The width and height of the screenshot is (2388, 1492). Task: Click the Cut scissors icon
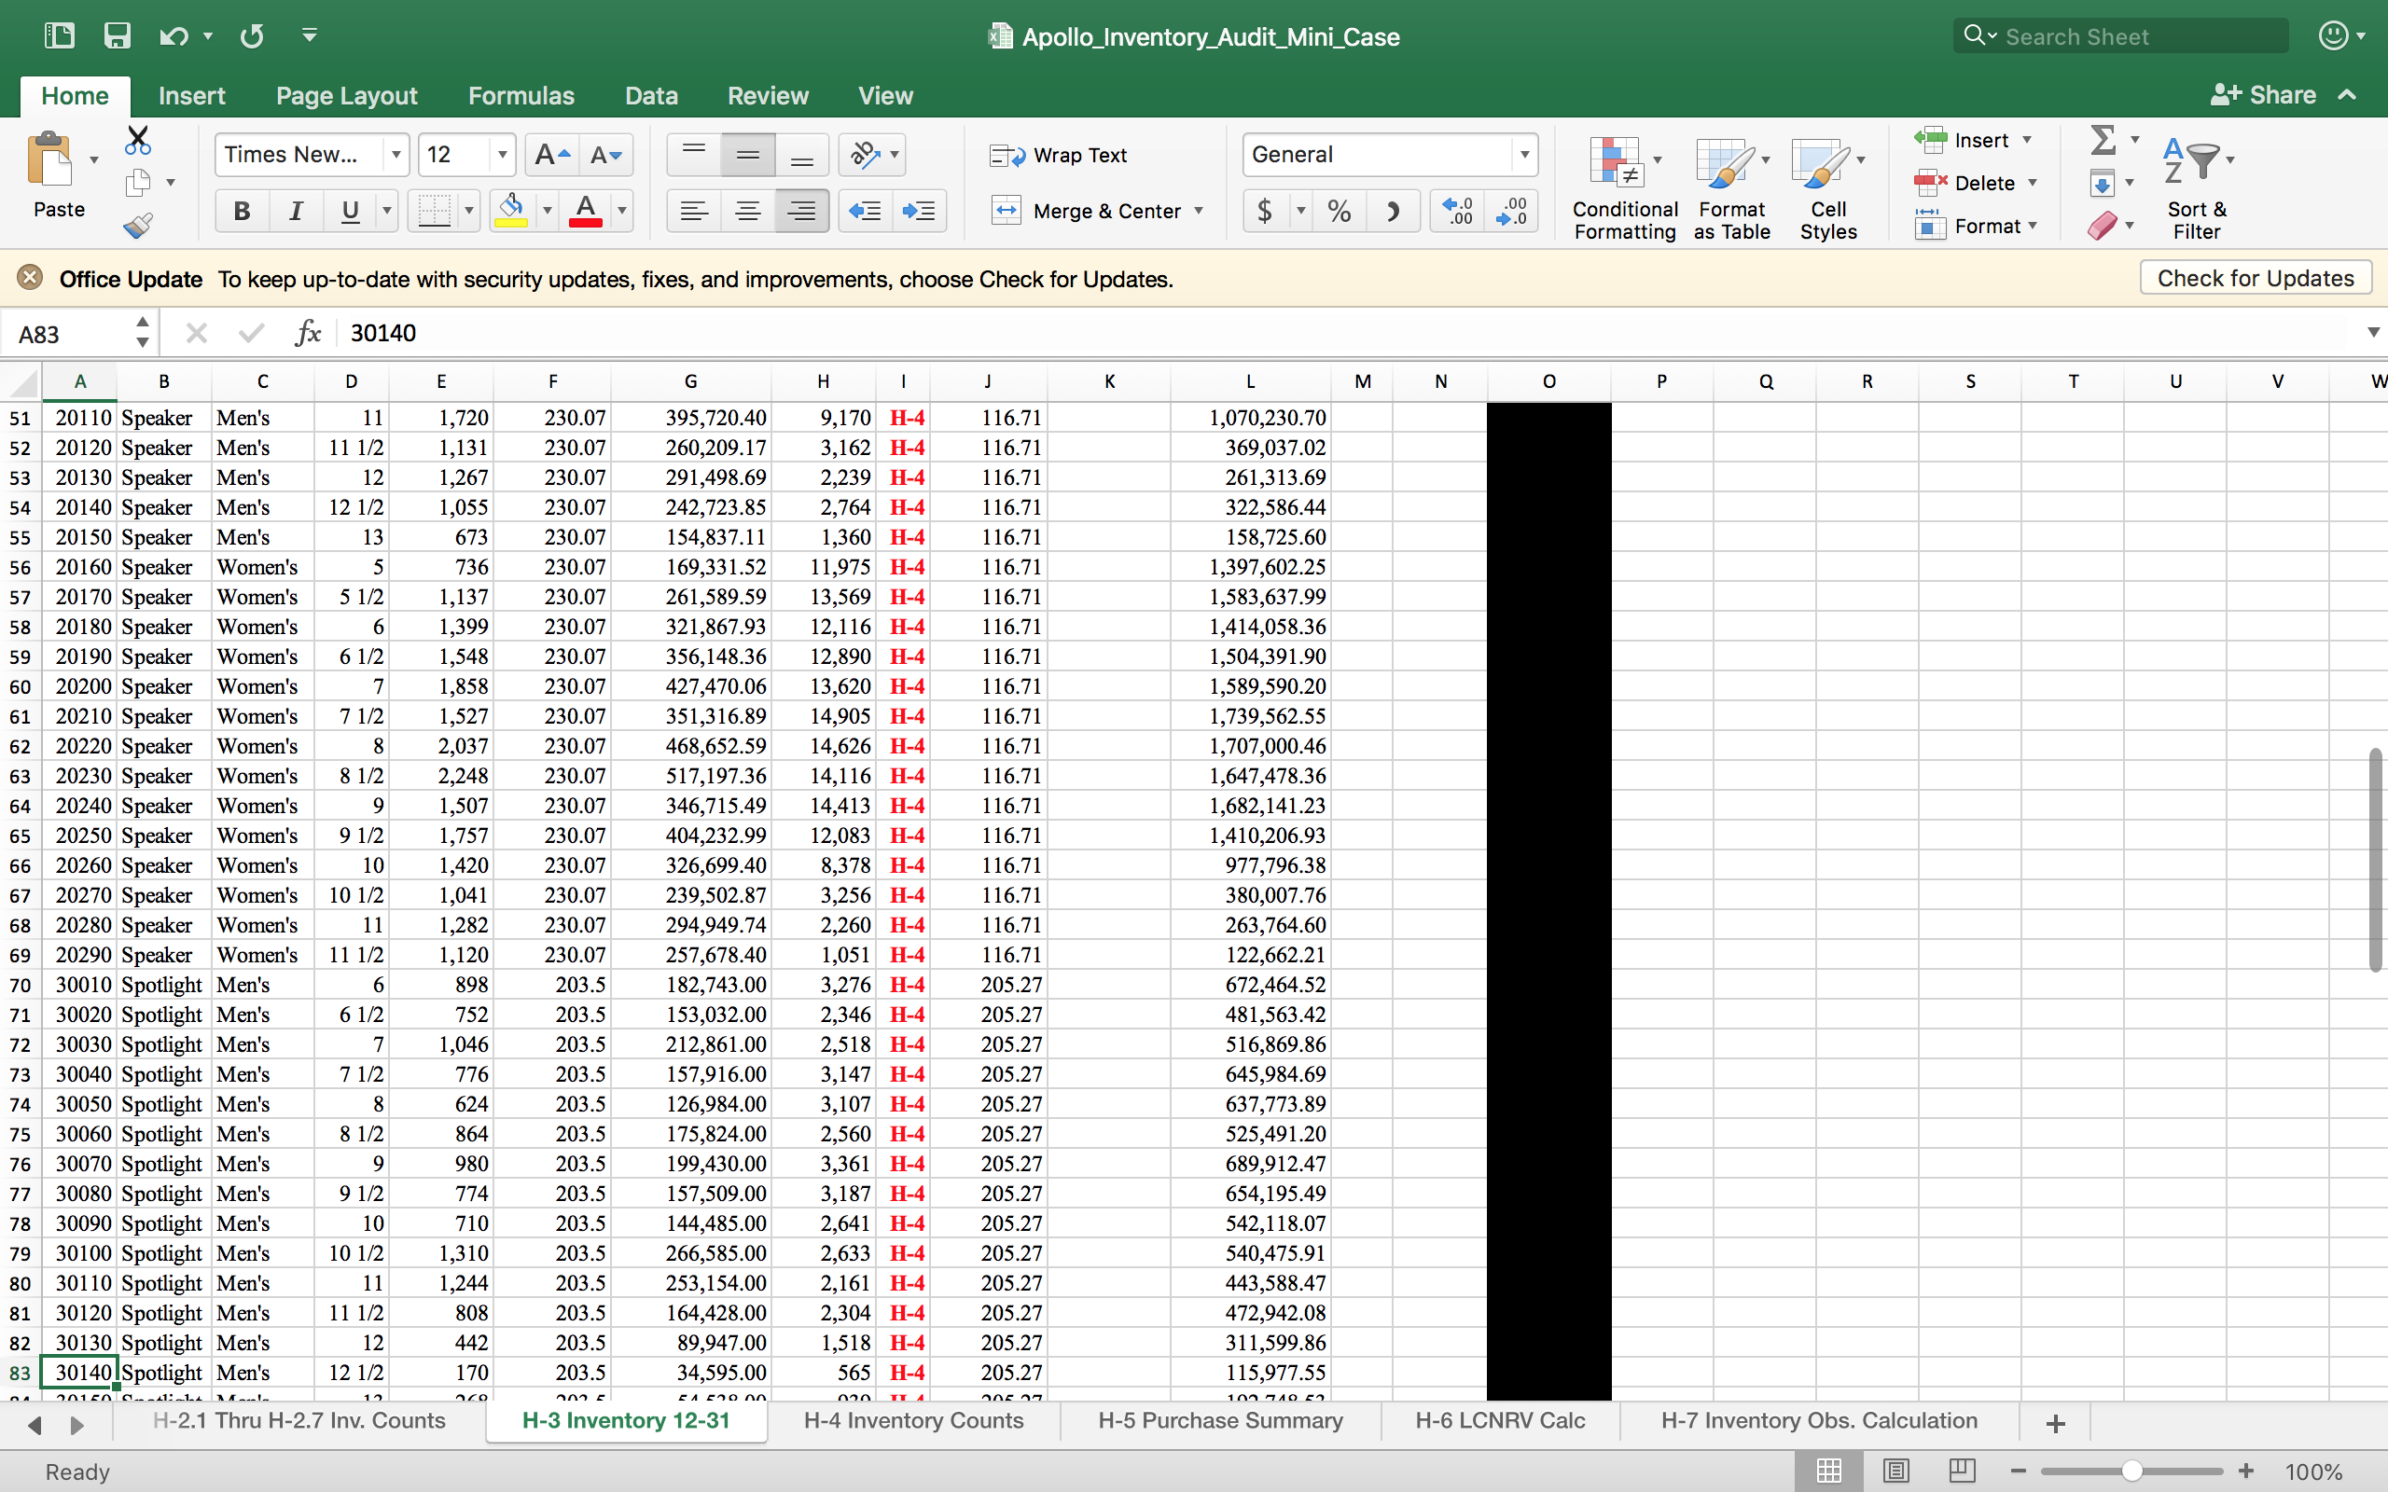click(138, 141)
